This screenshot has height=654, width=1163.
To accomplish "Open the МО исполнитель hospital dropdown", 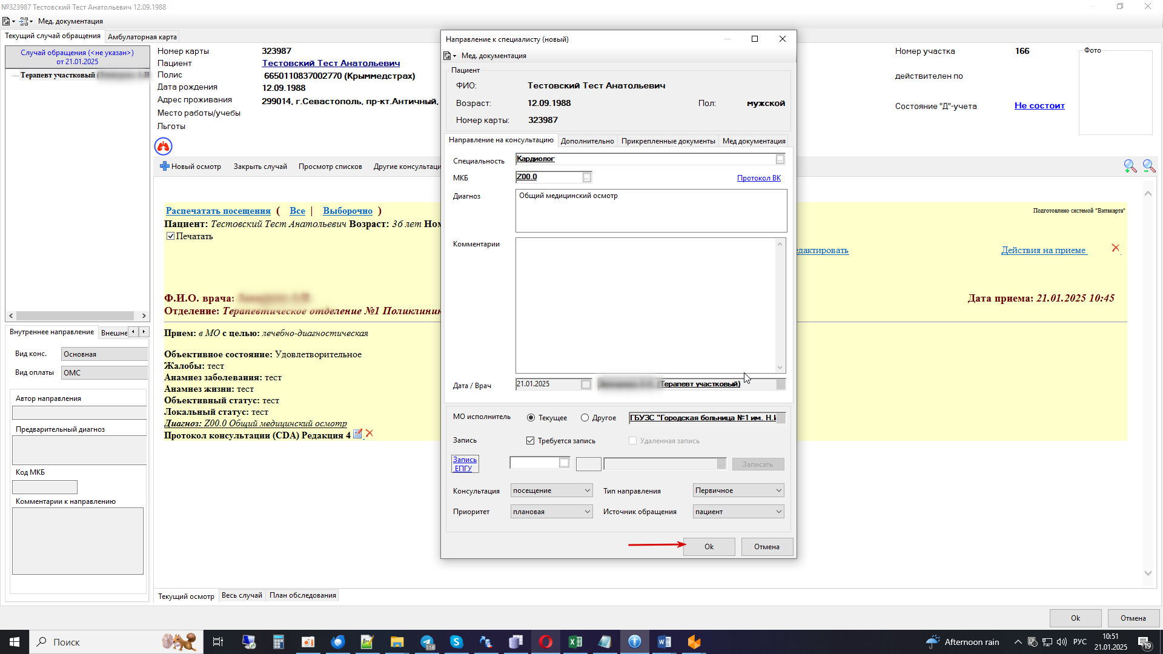I will (781, 418).
